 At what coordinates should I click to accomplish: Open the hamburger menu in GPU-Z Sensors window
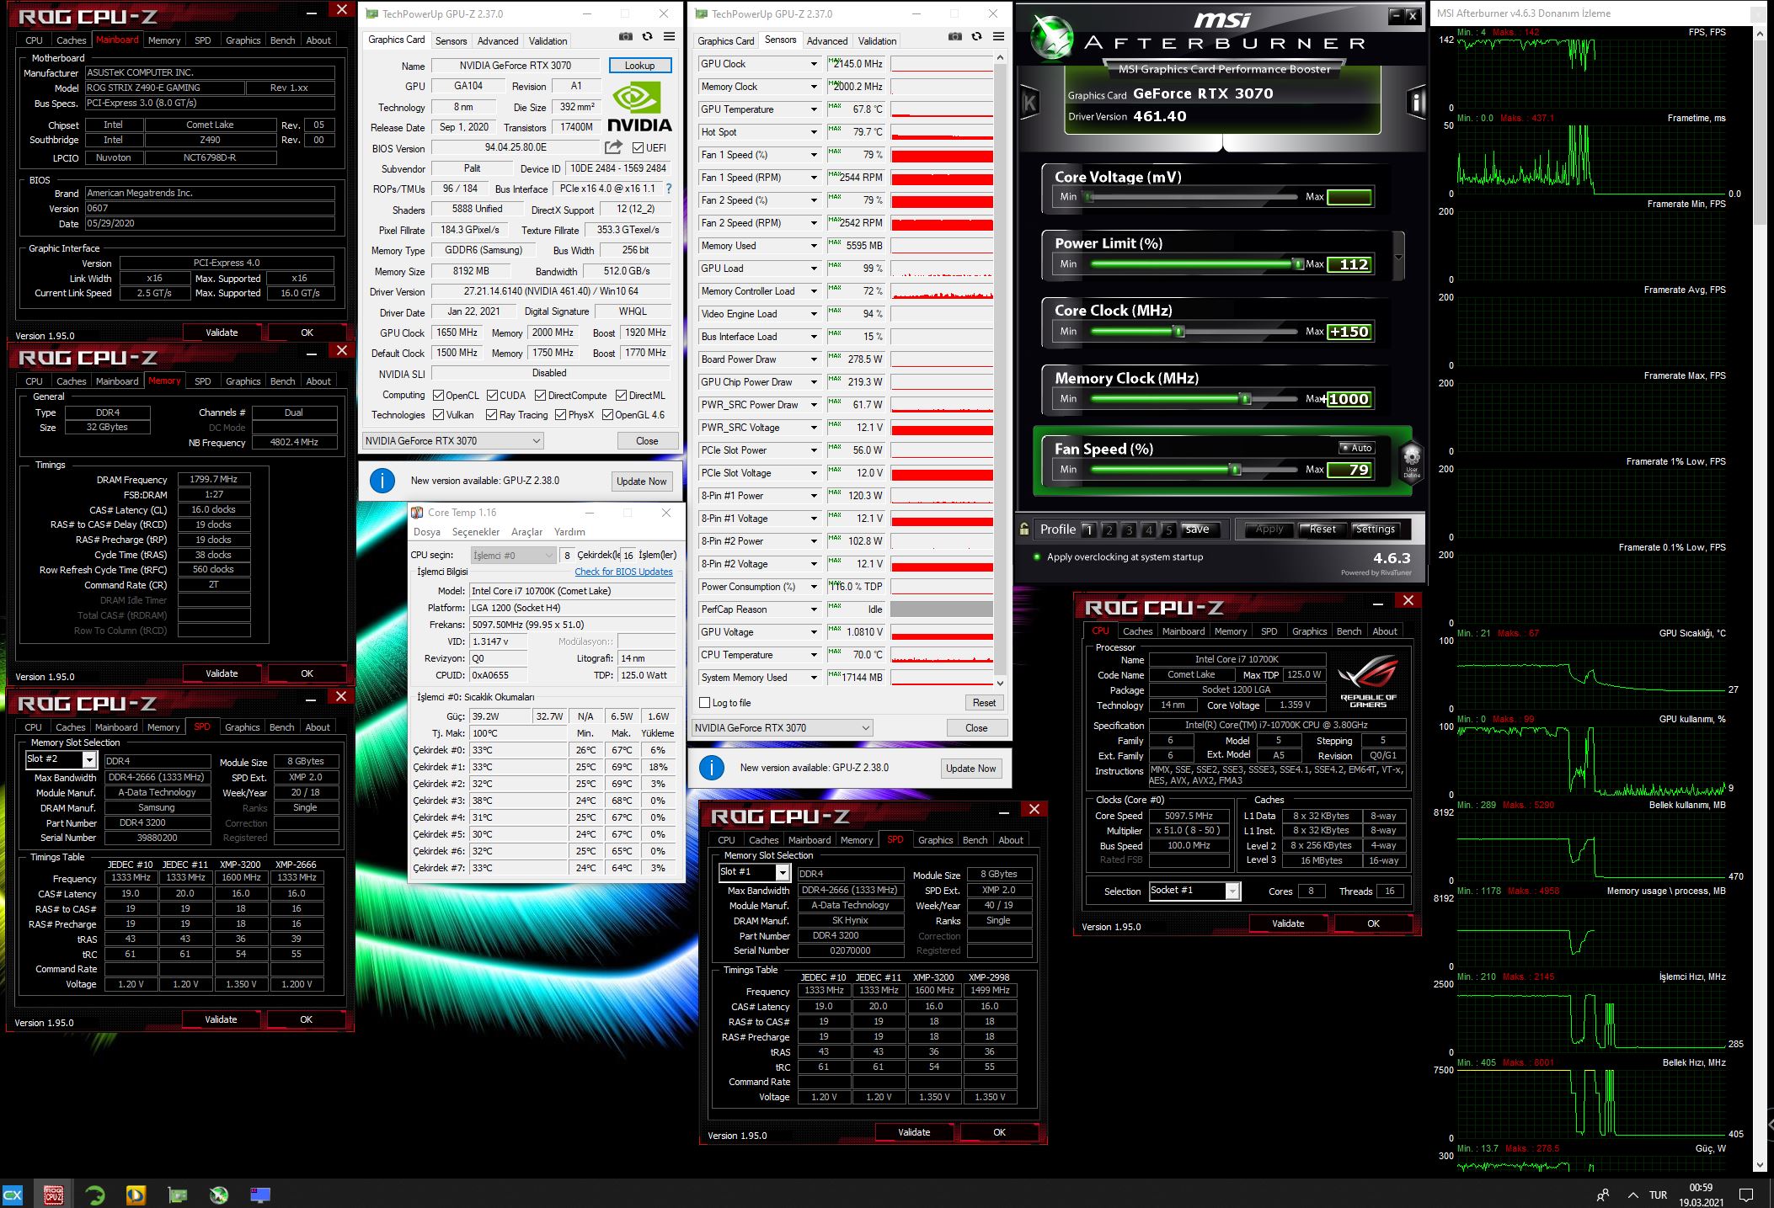(x=998, y=36)
